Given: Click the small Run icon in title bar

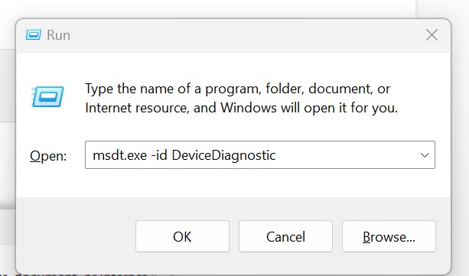Looking at the screenshot, I should (x=33, y=35).
